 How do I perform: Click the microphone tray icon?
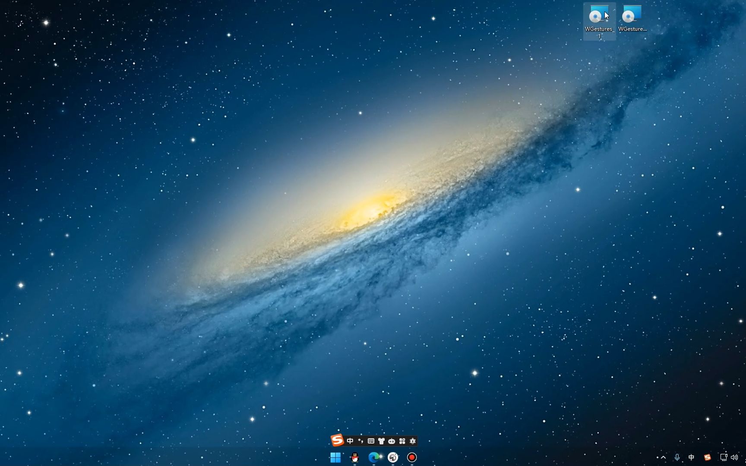point(677,457)
